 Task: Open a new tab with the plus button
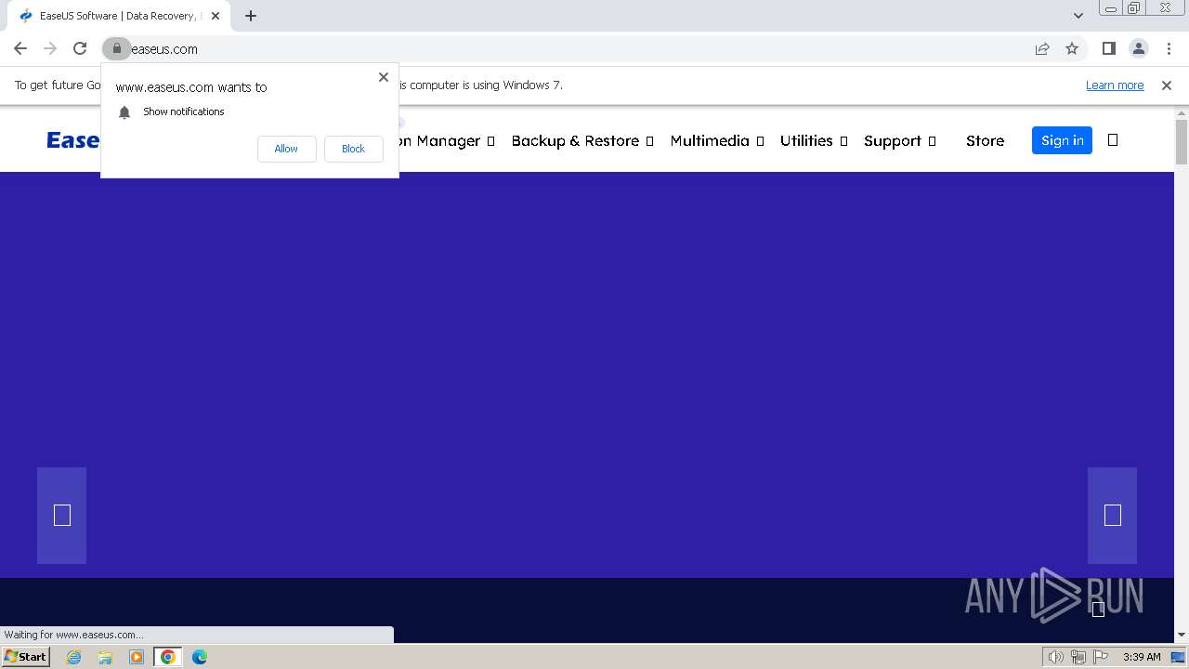tap(251, 16)
